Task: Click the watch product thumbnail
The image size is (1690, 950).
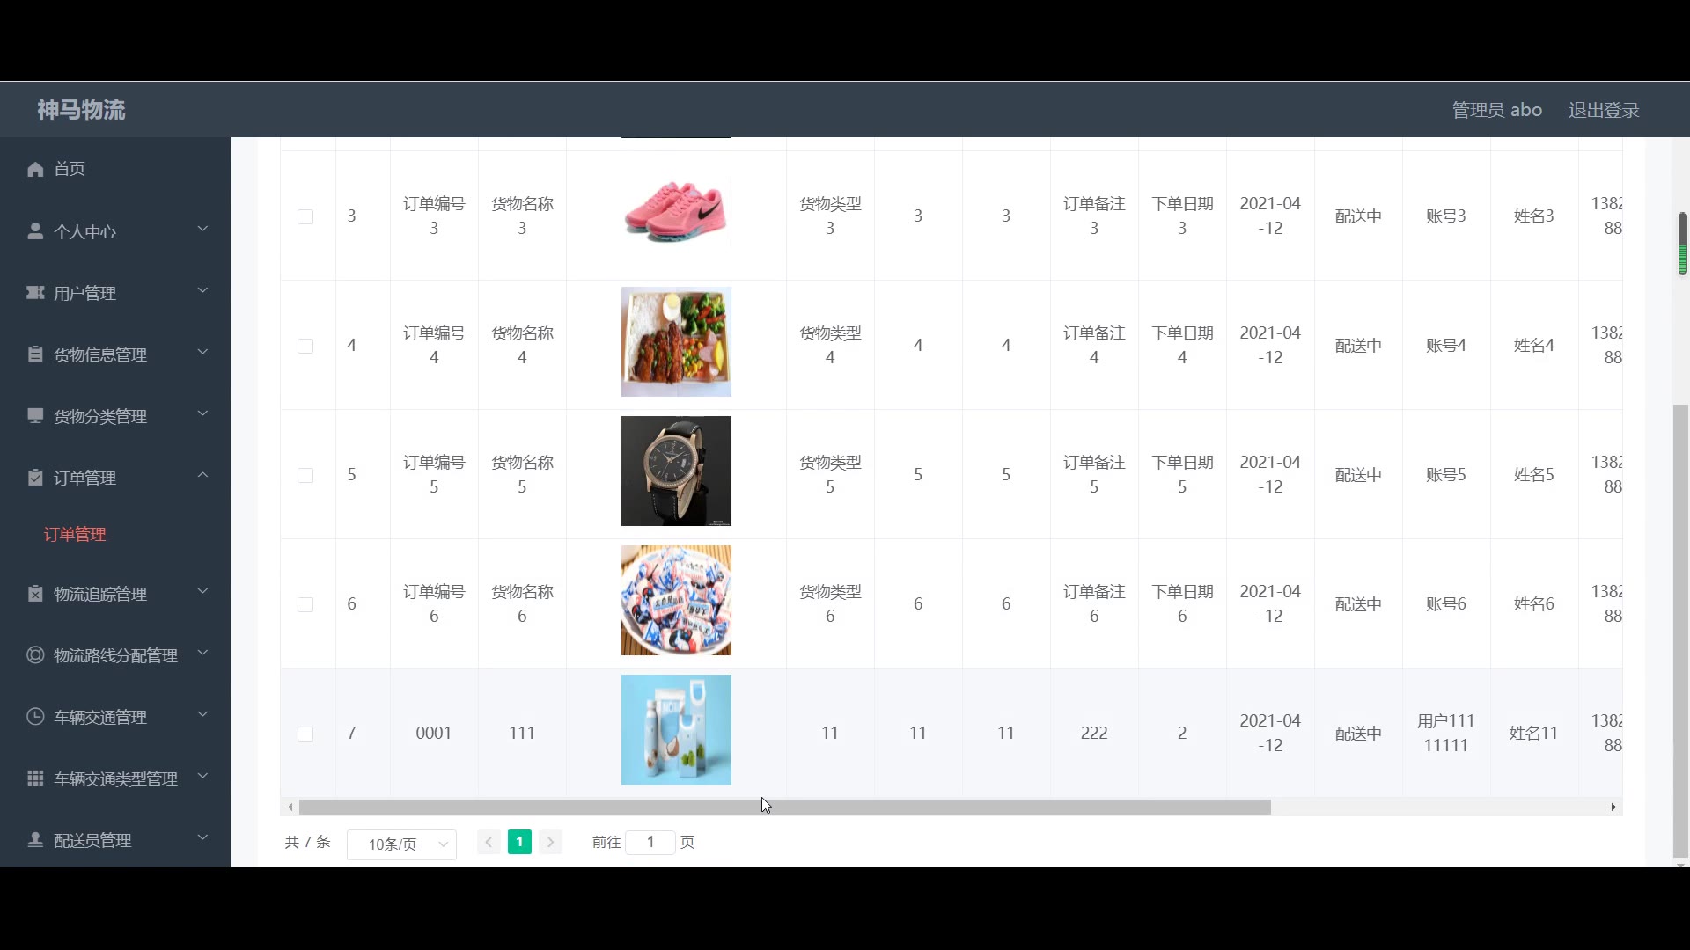Action: [x=676, y=471]
